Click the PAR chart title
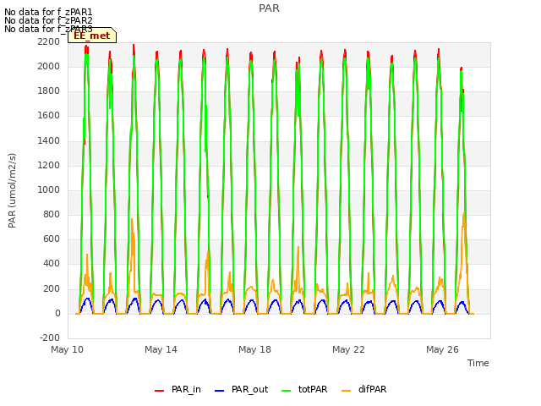This screenshot has width=541, height=406. pyautogui.click(x=269, y=8)
